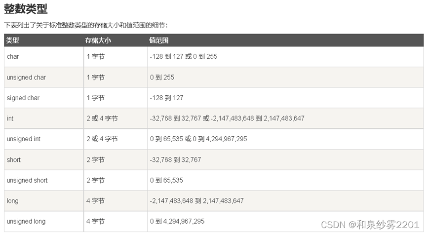Viewport: 427px width, 234px height.
Task: Click the int type cell
Action: (x=10, y=118)
